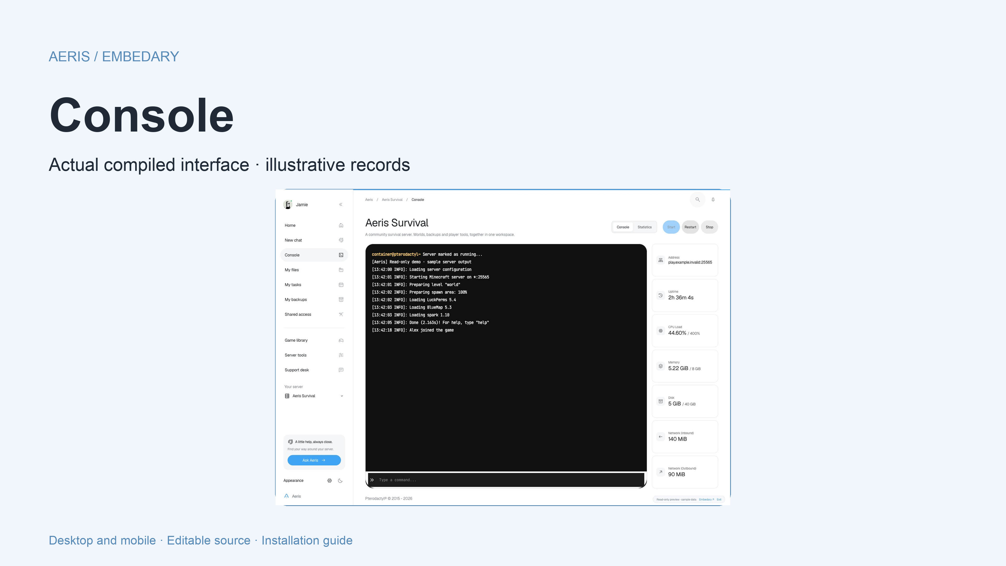Open Shared access in the sidebar
This screenshot has height=566, width=1006.
pos(314,314)
